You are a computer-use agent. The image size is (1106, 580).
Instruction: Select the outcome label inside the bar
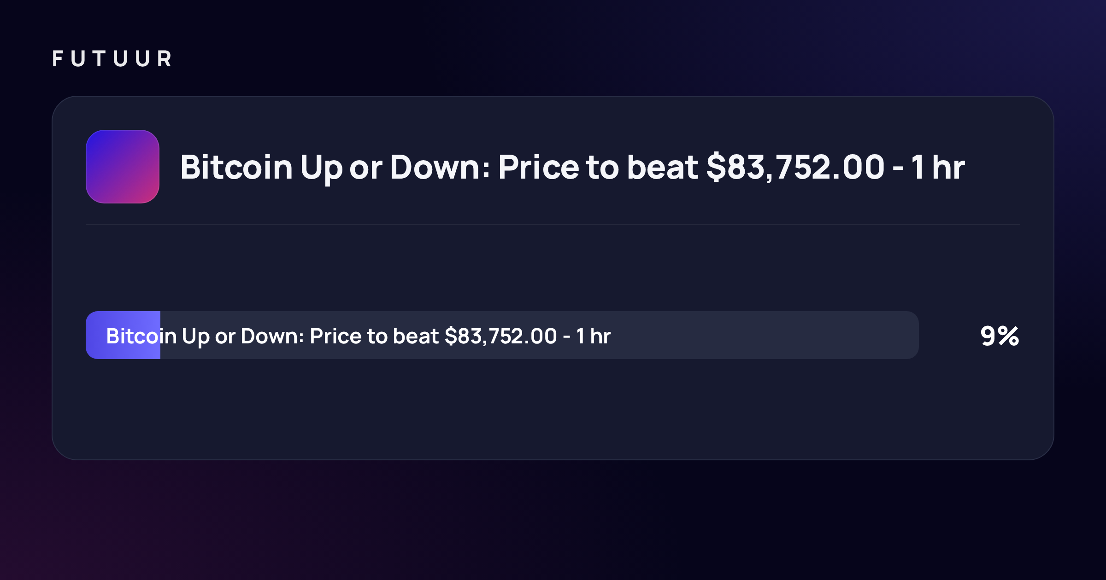(359, 336)
